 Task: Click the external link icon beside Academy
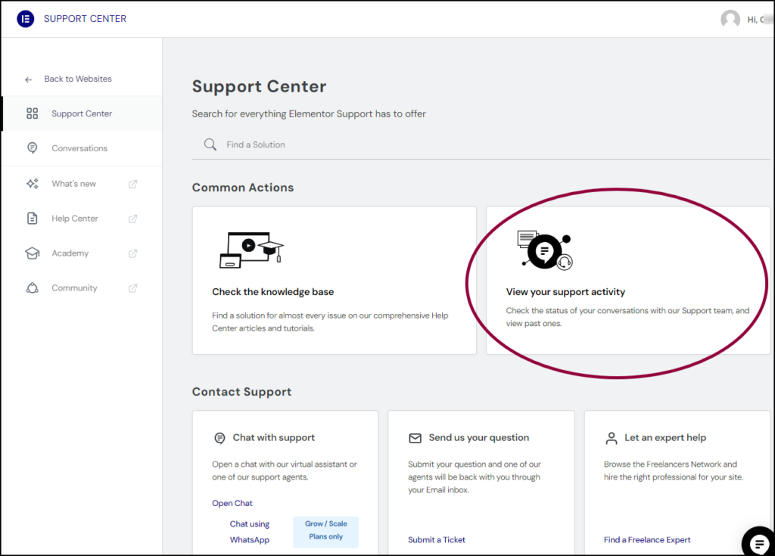click(x=133, y=253)
